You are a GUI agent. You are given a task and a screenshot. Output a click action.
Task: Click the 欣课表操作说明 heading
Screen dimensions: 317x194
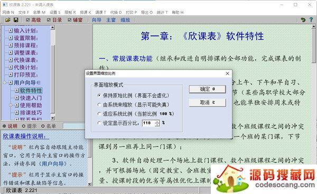(26, 136)
